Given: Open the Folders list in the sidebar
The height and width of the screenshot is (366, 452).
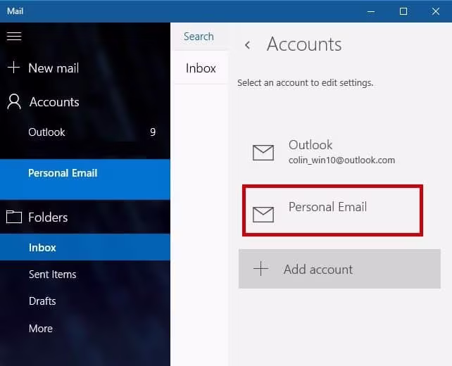Looking at the screenshot, I should (x=48, y=217).
